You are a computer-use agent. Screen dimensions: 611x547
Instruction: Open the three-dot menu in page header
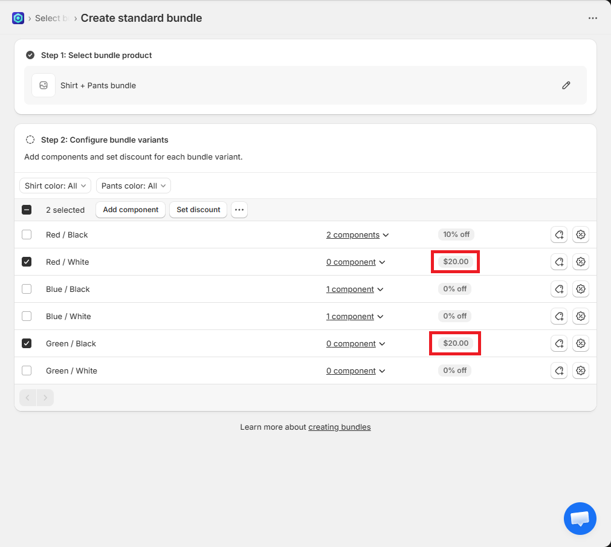592,18
